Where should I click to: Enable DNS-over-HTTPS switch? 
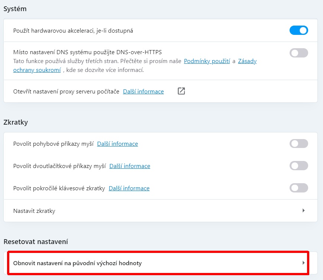click(298, 53)
